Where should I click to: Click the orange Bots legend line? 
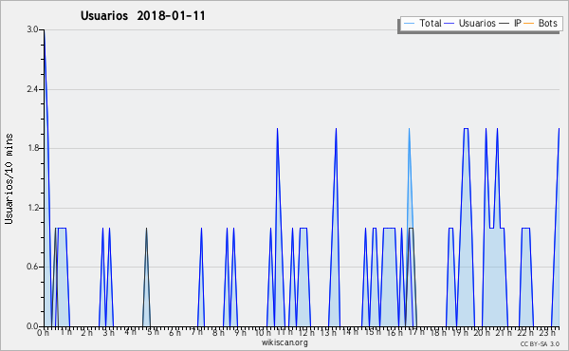(529, 24)
